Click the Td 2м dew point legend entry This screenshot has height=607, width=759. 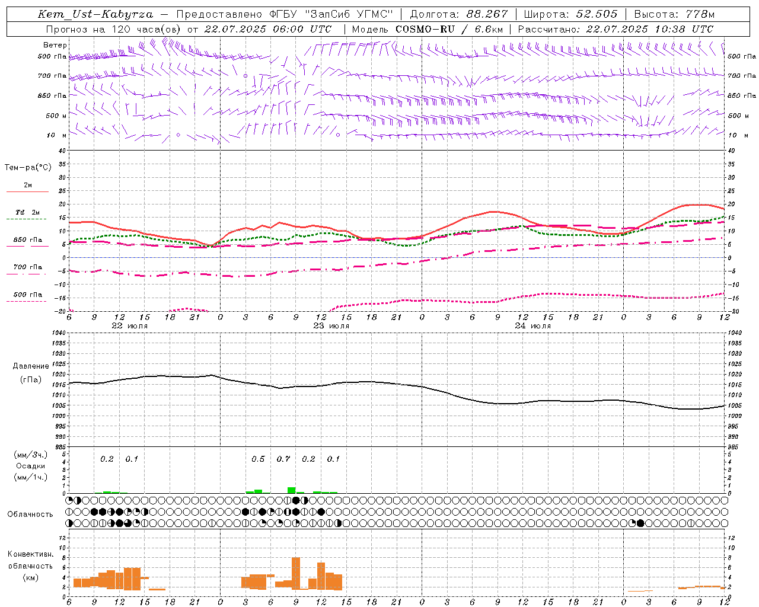coord(28,212)
